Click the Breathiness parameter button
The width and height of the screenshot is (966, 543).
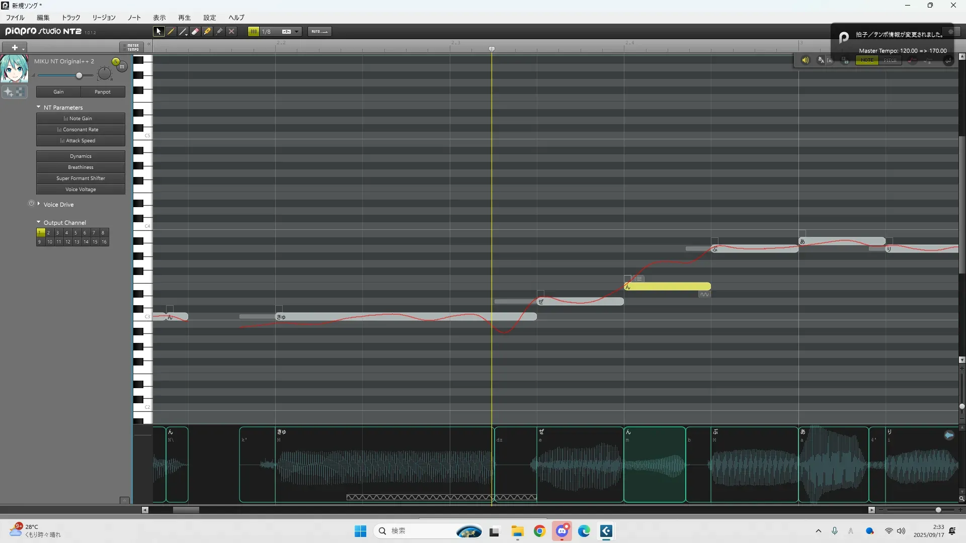tap(80, 167)
